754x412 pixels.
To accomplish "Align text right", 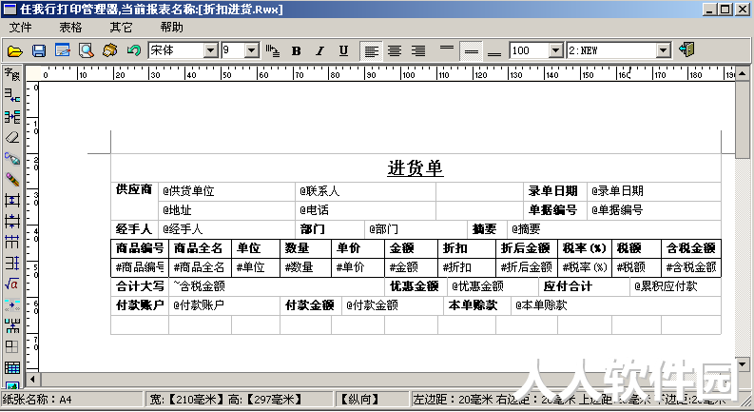I will pos(418,50).
